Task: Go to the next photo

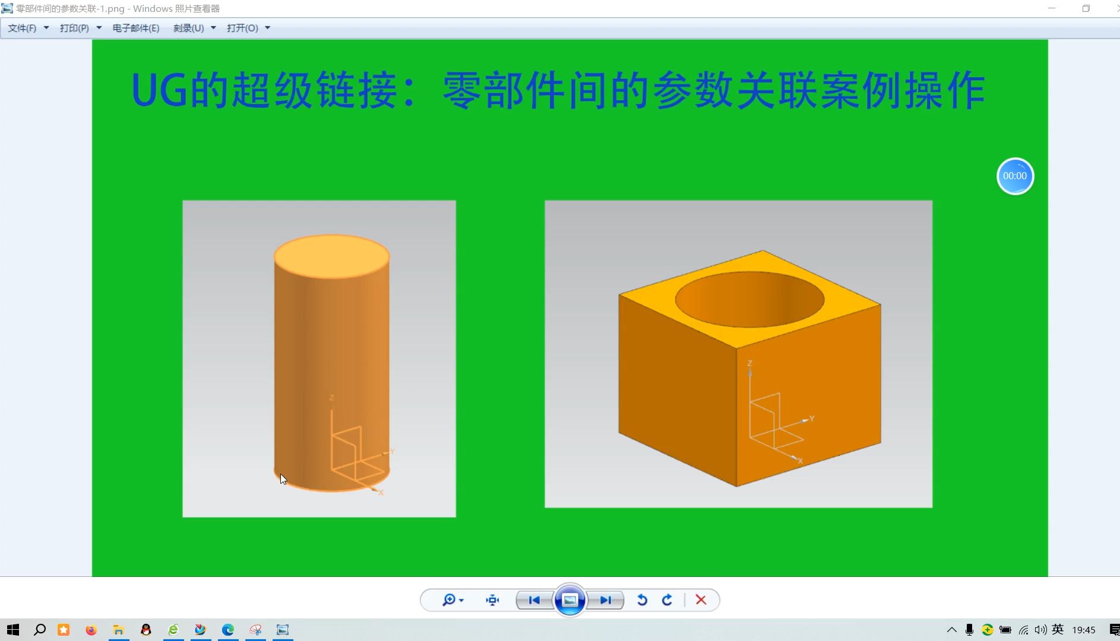Action: (605, 600)
